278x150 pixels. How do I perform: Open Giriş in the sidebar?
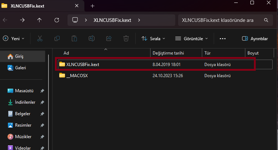coord(23,56)
